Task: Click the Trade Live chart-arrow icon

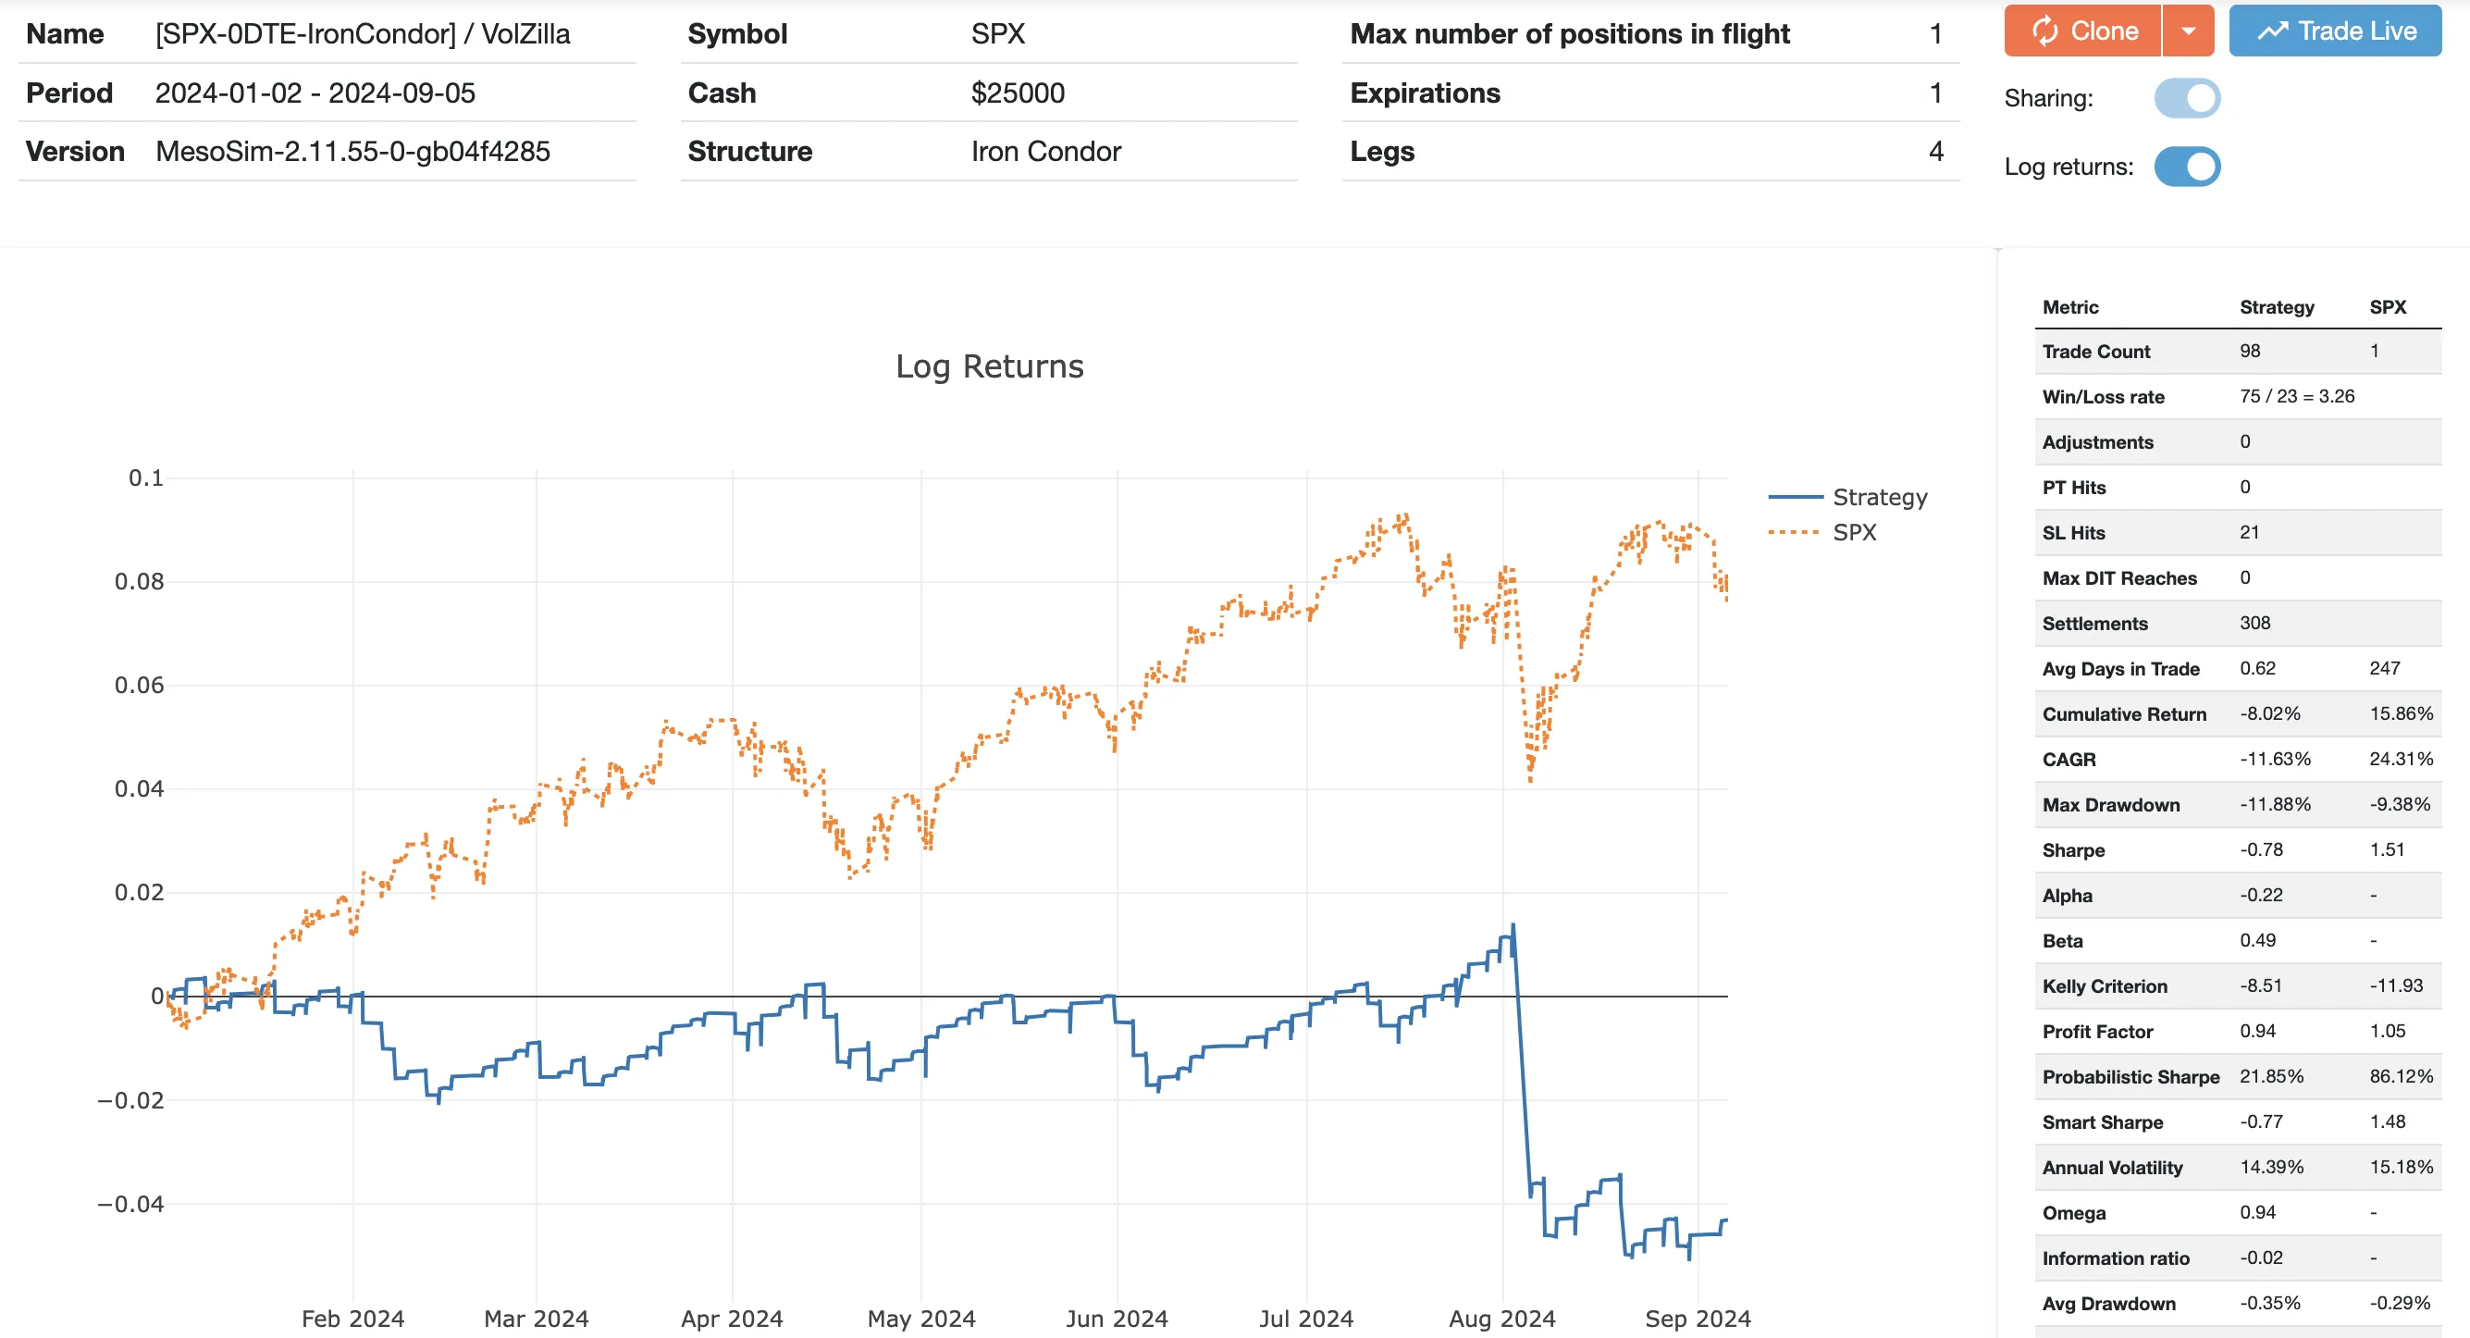Action: tap(2271, 31)
